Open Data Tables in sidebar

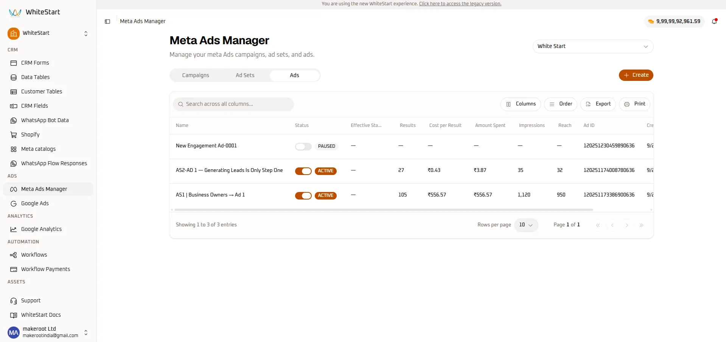[x=48, y=77]
